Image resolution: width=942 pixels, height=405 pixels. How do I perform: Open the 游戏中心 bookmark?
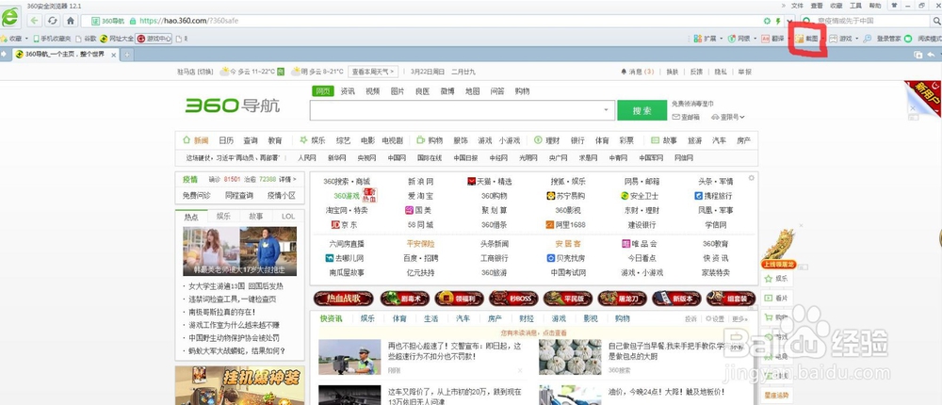(154, 39)
